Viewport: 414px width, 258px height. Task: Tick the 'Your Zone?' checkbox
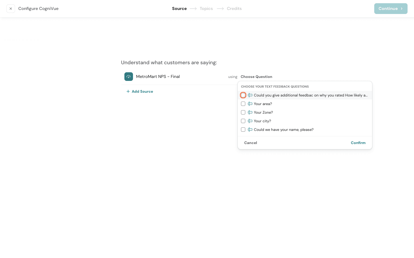(243, 112)
